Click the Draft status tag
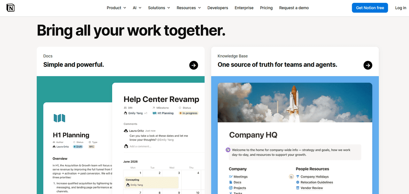The width and height of the screenshot is (409, 194). coord(78,146)
